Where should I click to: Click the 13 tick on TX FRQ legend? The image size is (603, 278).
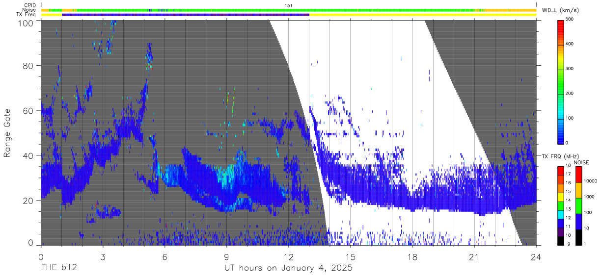click(x=568, y=209)
